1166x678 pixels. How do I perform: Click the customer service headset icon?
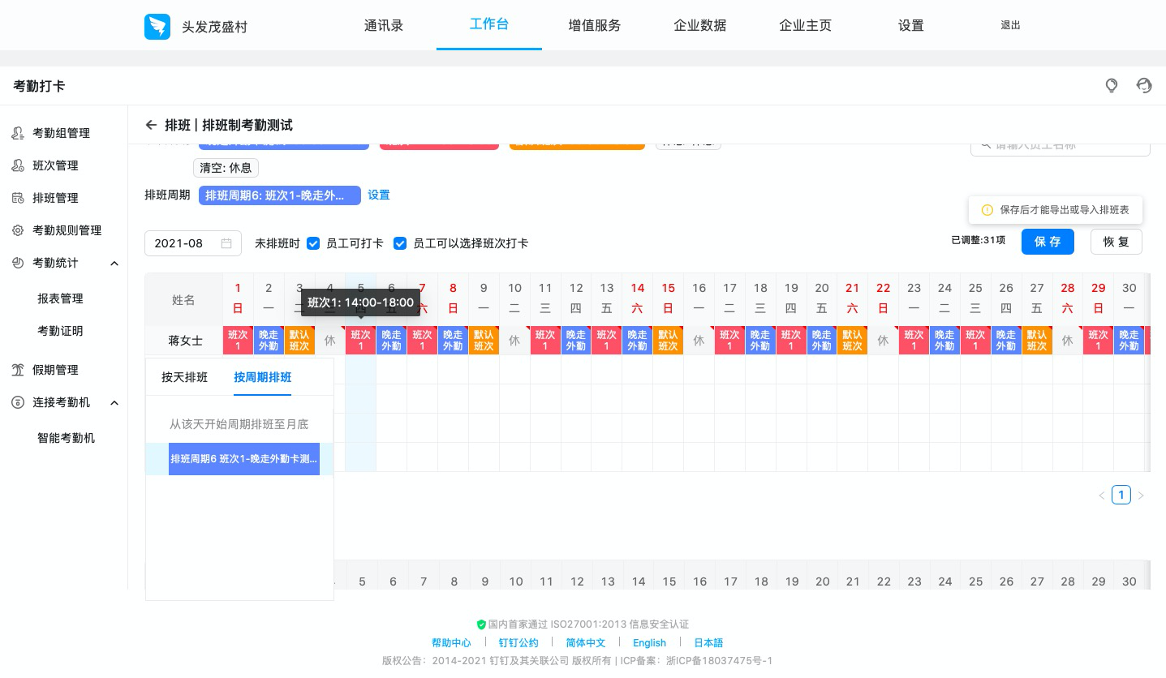[1144, 86]
